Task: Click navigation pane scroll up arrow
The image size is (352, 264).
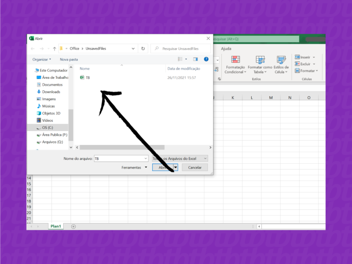Action: pyautogui.click(x=71, y=67)
